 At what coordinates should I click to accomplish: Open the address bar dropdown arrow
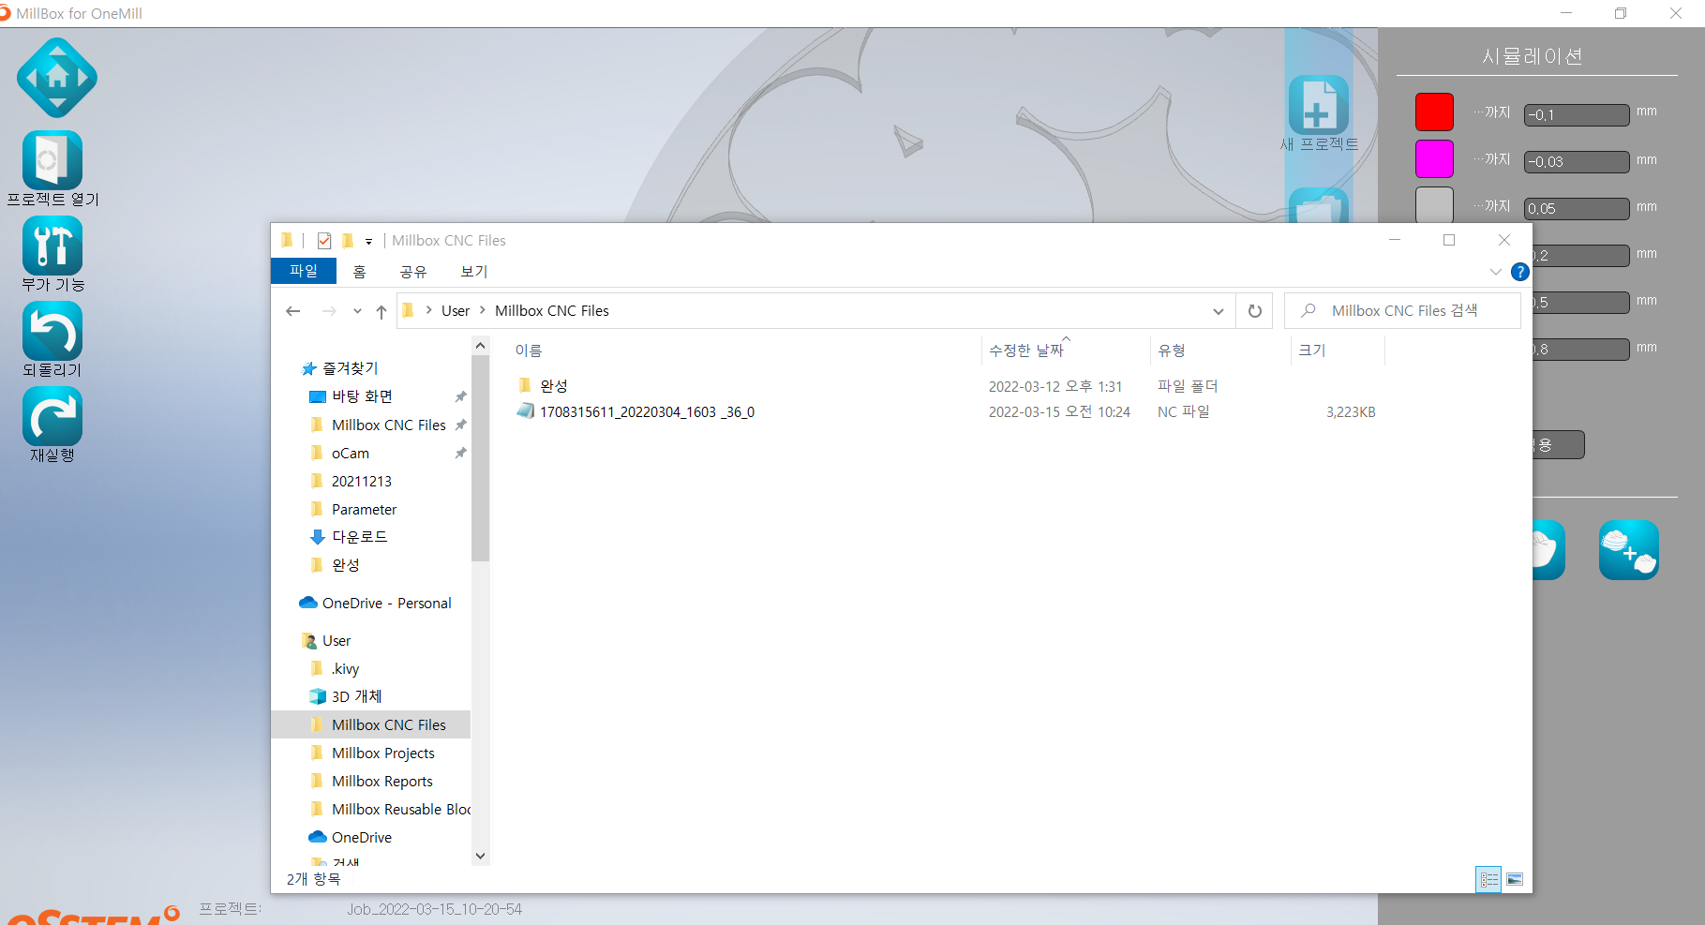(x=1218, y=310)
